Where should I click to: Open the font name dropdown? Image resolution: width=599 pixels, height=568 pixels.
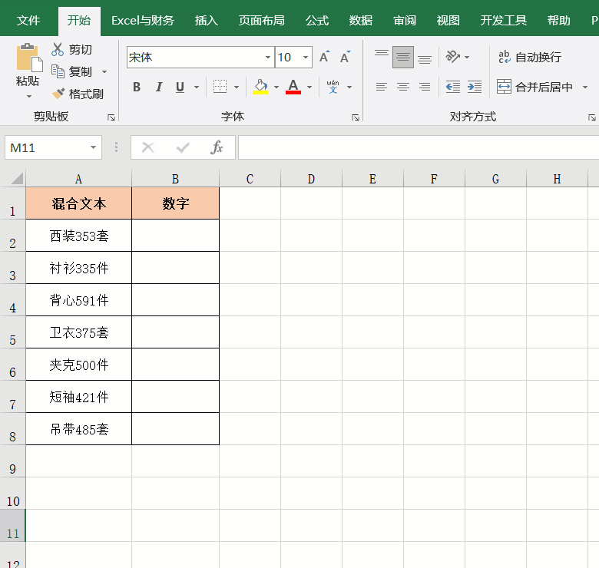click(268, 58)
